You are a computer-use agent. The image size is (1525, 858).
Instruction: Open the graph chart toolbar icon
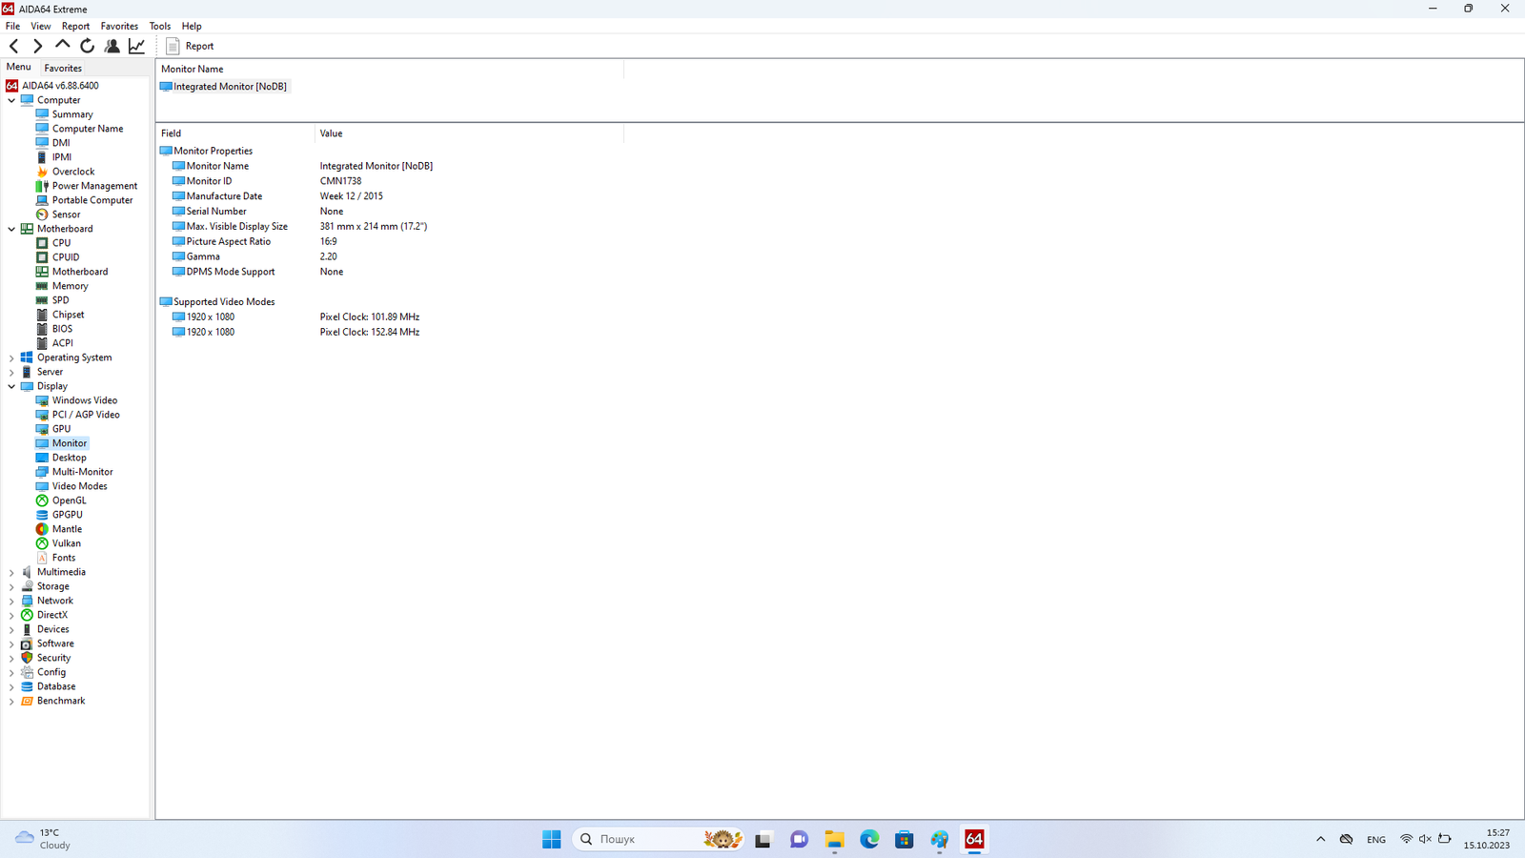(136, 46)
